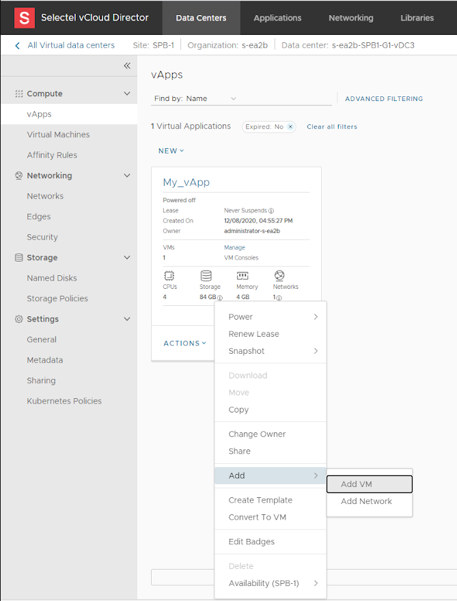Collapse sidebar with double-chevron icon
Image resolution: width=457 pixels, height=601 pixels.
[x=127, y=66]
